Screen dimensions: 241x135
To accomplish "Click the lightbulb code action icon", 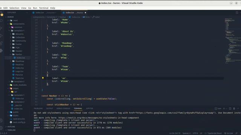I will (x=43, y=78).
